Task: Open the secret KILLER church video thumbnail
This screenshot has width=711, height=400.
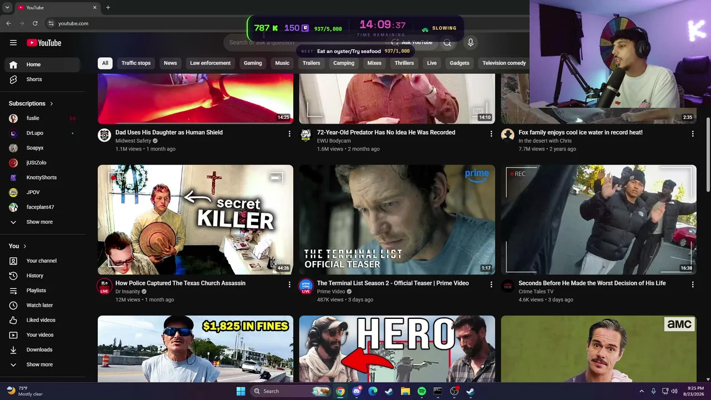Action: (x=196, y=219)
